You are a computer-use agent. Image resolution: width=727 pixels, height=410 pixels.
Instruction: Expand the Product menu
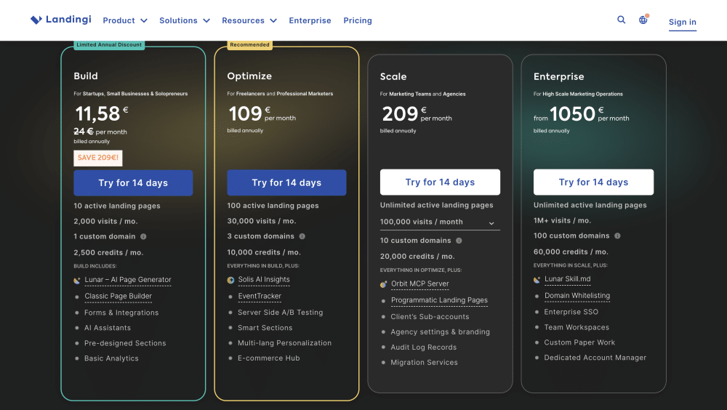[125, 20]
